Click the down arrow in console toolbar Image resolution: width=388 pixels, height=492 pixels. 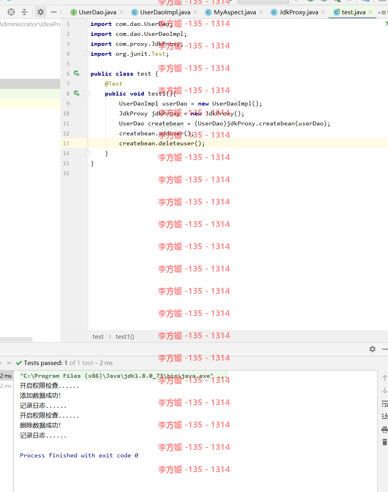[384, 390]
